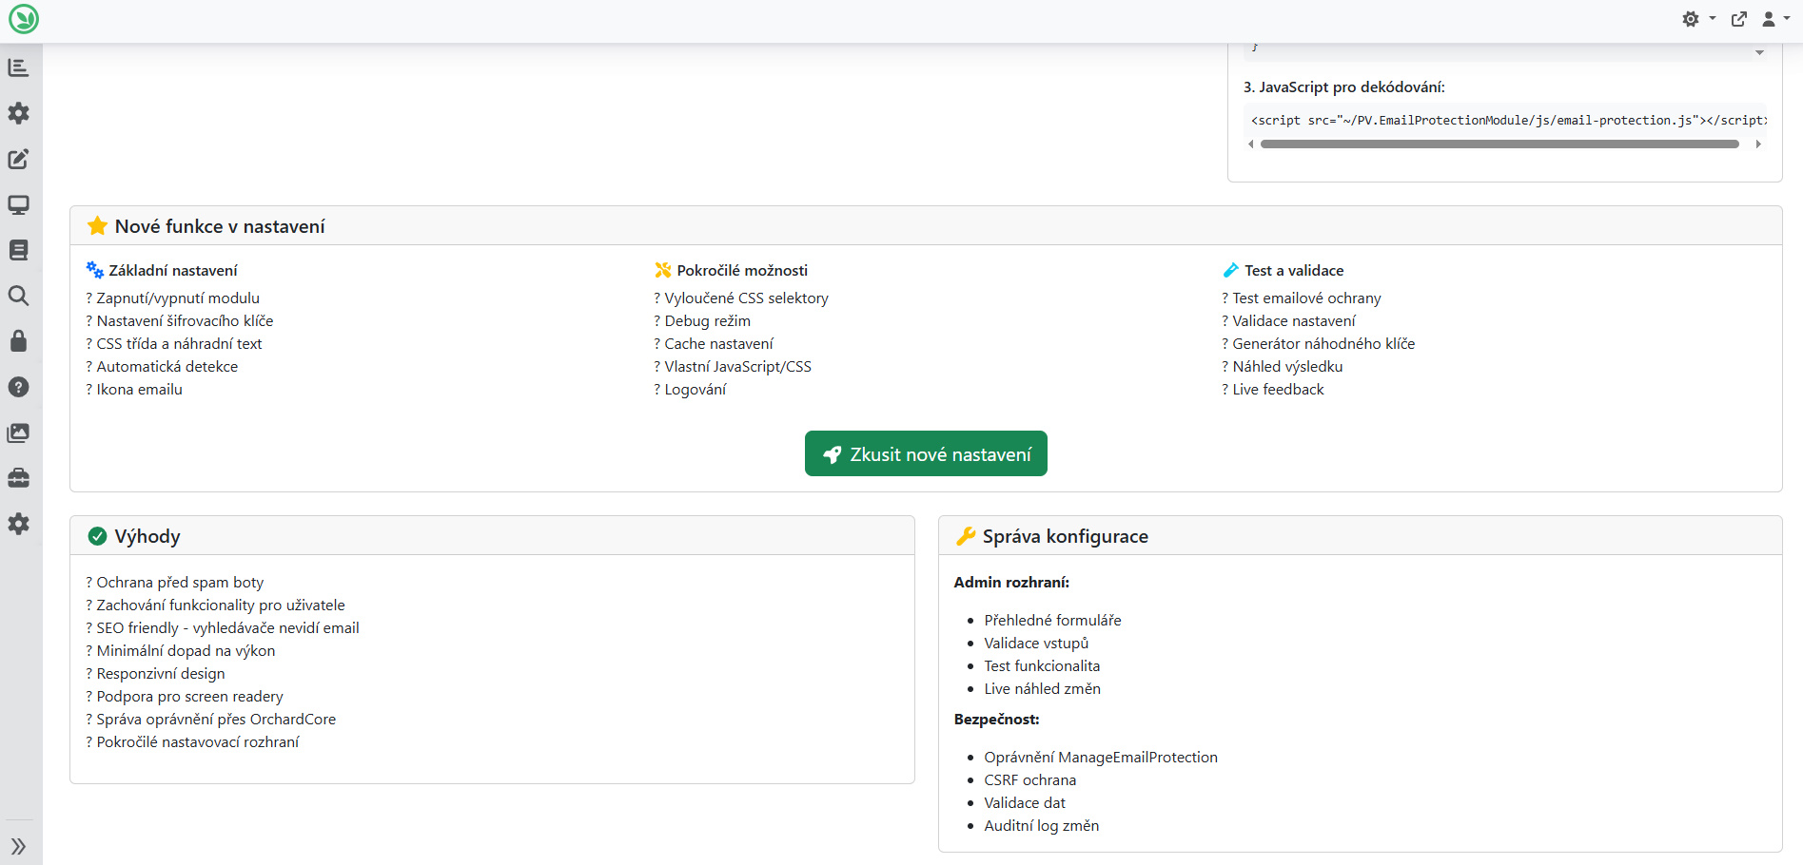Click the vertical scroll arrow in code box
Screen dimensions: 1803x865
1759,52
